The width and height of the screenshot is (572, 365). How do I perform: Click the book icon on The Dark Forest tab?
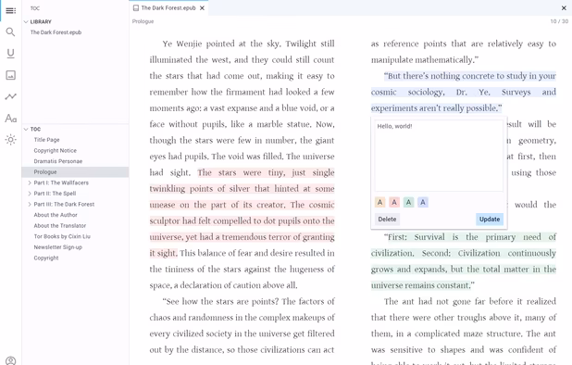tap(136, 8)
